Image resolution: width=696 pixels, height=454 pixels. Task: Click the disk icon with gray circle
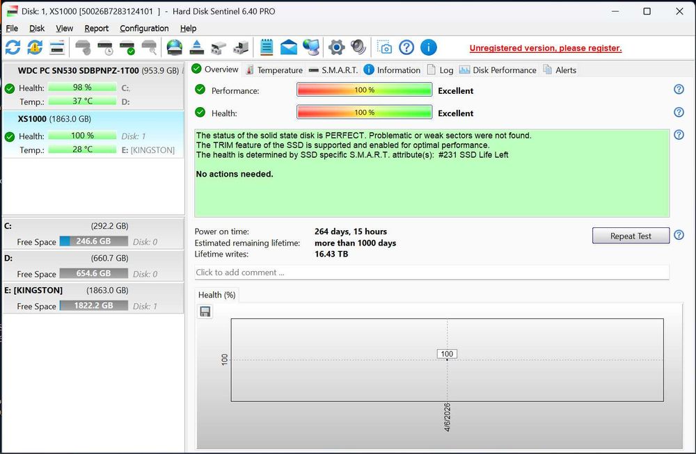pyautogui.click(x=83, y=47)
